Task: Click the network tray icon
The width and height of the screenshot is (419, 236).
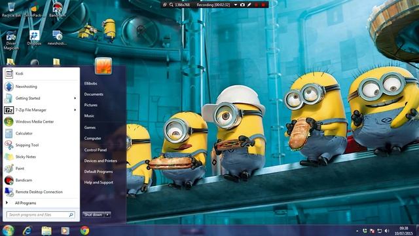Action: tap(380, 231)
